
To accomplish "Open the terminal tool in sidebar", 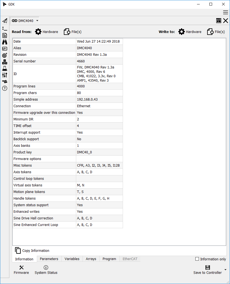I will point(5,28).
